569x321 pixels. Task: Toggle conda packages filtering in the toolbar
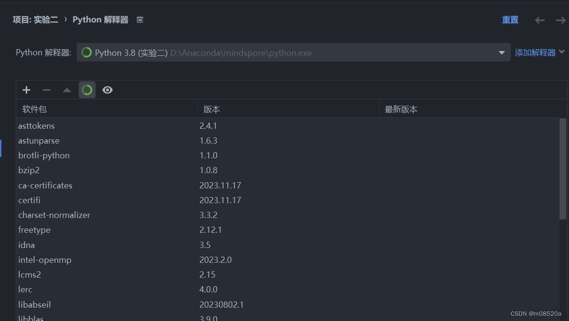[x=87, y=90]
